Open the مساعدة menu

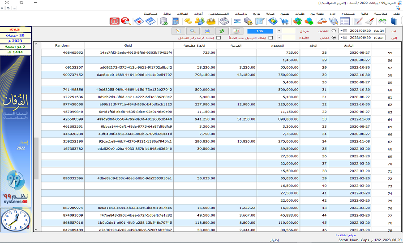coord(150,14)
